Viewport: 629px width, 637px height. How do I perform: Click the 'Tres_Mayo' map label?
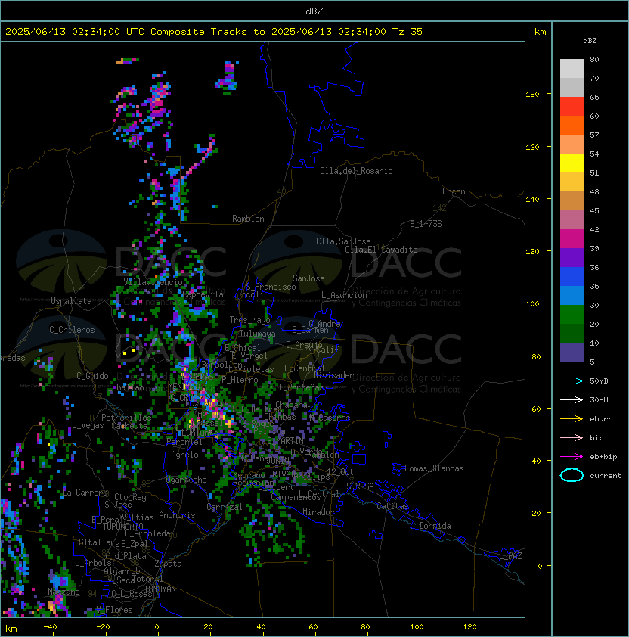pyautogui.click(x=249, y=320)
